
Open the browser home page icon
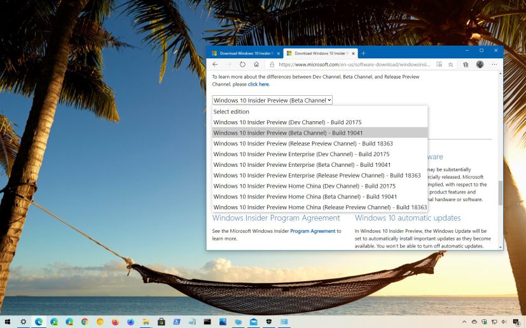click(256, 65)
